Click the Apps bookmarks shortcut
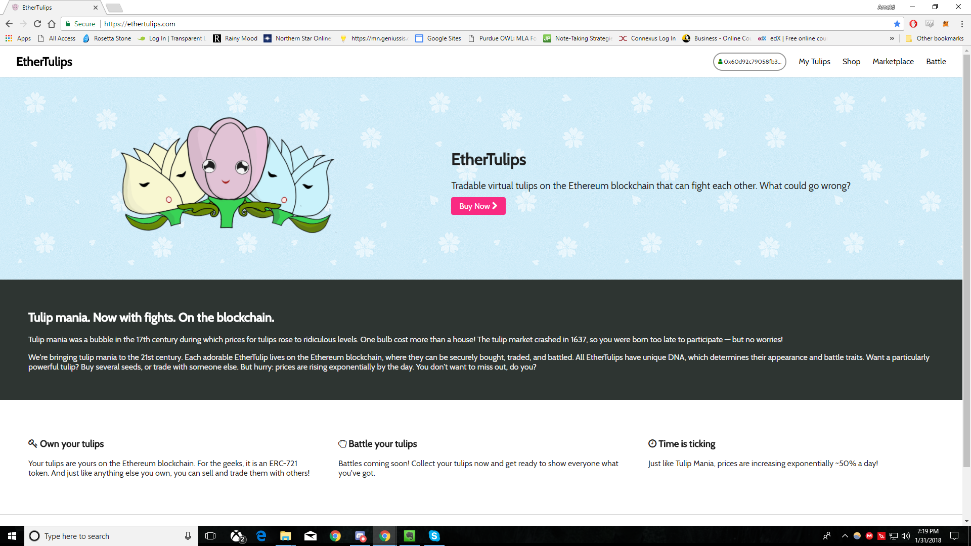Viewport: 971px width, 546px height. [x=18, y=38]
